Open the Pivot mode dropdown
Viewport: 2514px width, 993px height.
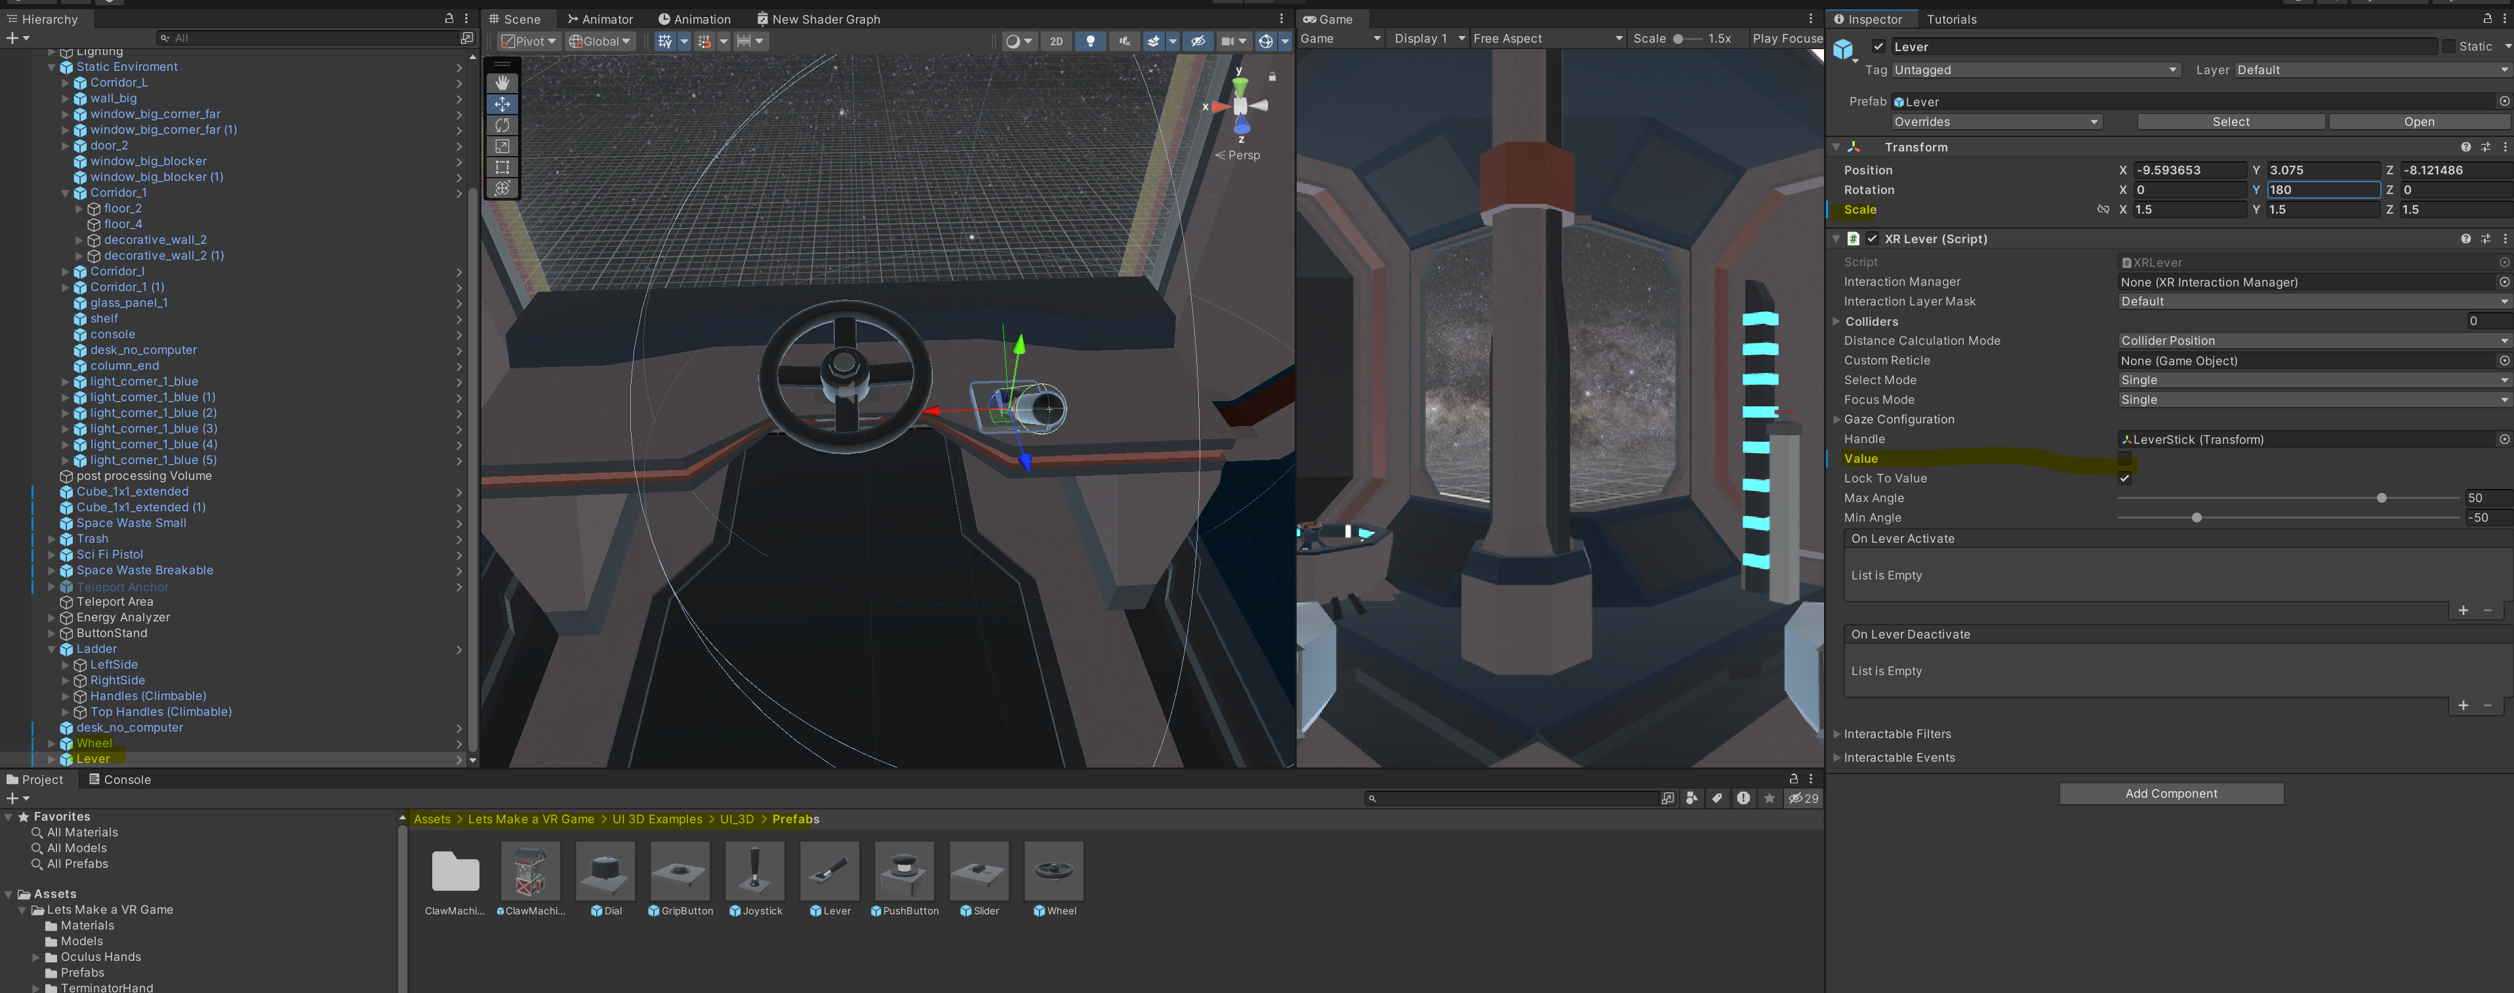pos(528,41)
